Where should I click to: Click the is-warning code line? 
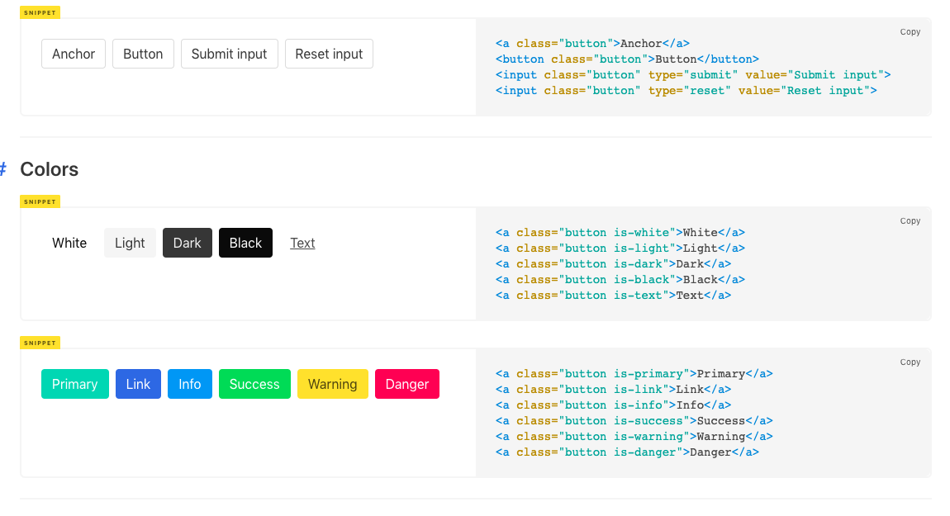coord(634,437)
